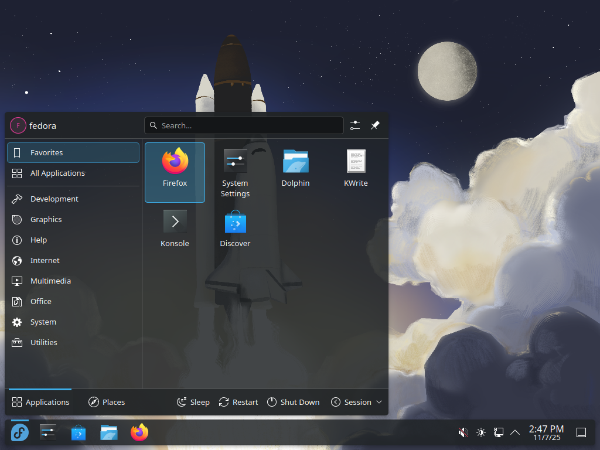Unmute the speaker in system tray
Screen dimensions: 600x450
[x=463, y=432]
